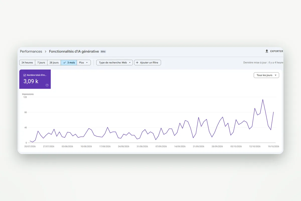The width and height of the screenshot is (301, 201).
Task: Click the Bêta badge
Action: 103,52
